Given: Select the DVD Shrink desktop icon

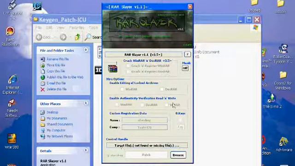Looking at the screenshot, I should (12, 10).
